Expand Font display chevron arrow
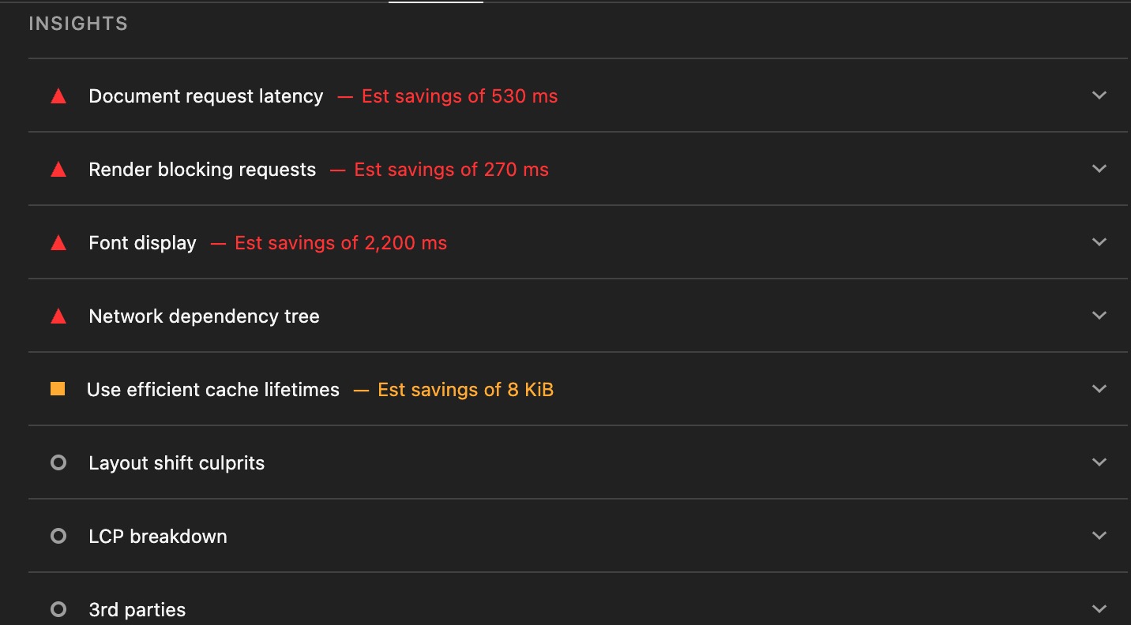The image size is (1131, 625). tap(1099, 242)
